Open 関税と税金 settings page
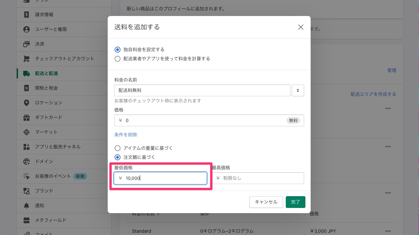Image resolution: width=419 pixels, height=235 pixels. pos(64,88)
